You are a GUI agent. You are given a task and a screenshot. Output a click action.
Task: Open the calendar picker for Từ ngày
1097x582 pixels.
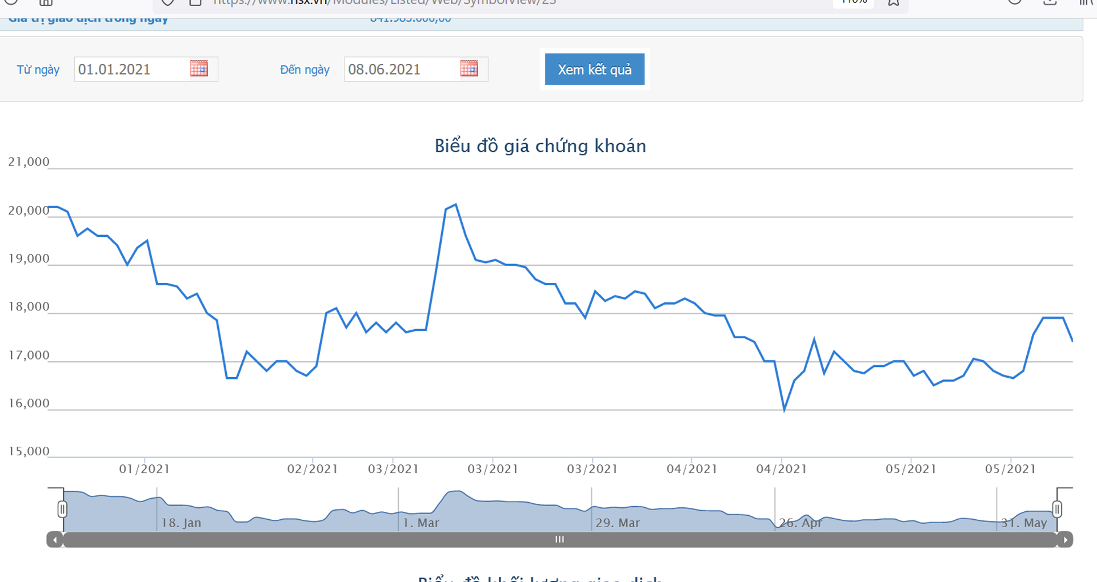click(199, 69)
